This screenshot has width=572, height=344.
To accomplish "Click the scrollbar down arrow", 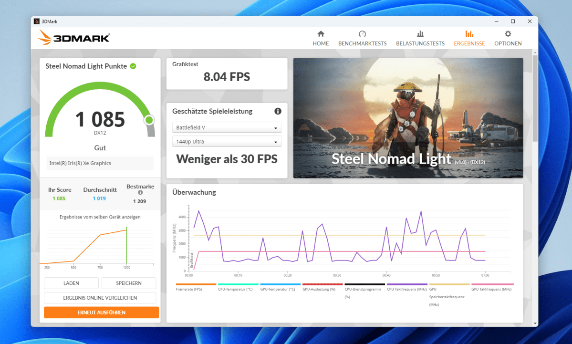I will [535, 323].
